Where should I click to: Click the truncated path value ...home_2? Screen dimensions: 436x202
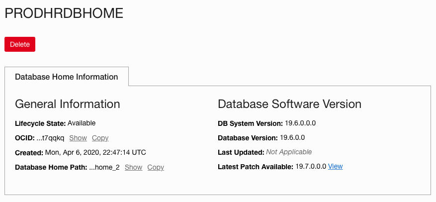tap(104, 167)
